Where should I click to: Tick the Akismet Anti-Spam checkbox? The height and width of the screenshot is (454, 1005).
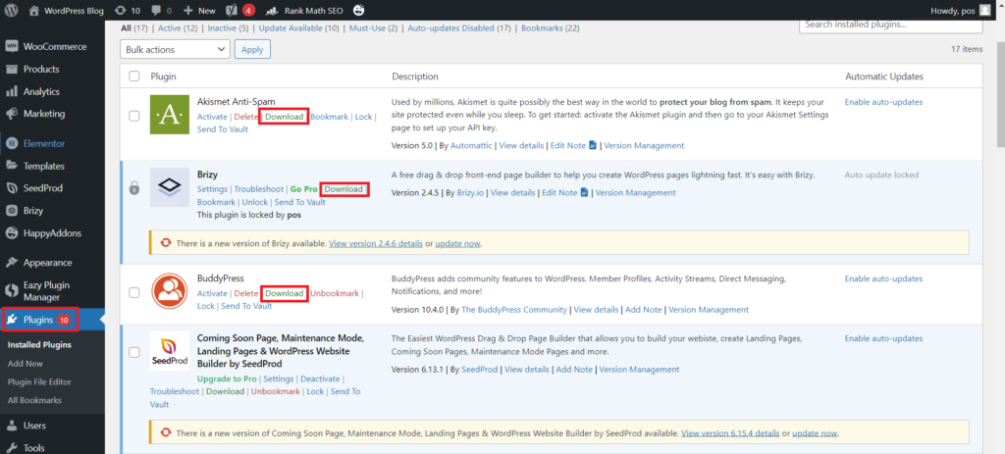pos(133,116)
